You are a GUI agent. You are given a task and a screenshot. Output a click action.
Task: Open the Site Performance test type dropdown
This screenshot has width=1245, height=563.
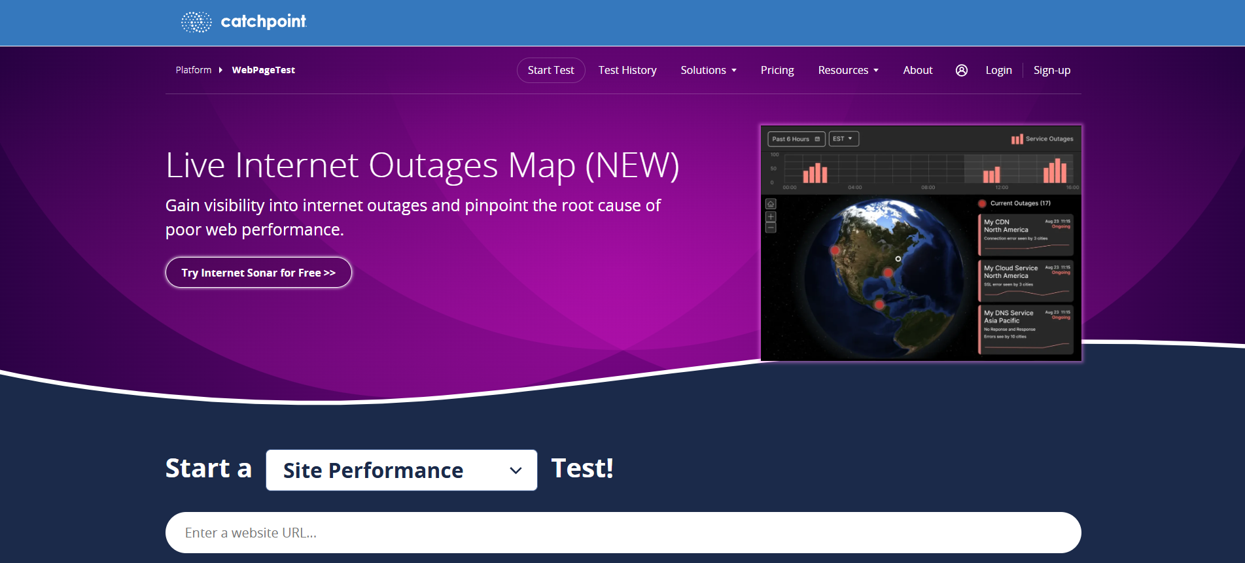tap(402, 470)
